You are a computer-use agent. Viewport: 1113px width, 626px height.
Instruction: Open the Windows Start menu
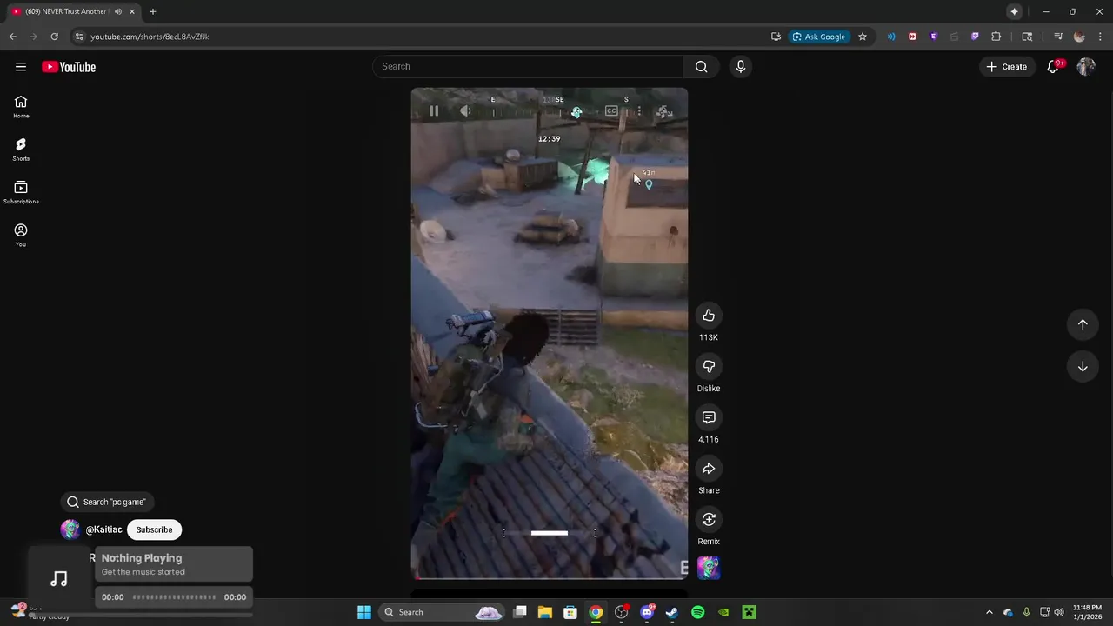click(364, 612)
